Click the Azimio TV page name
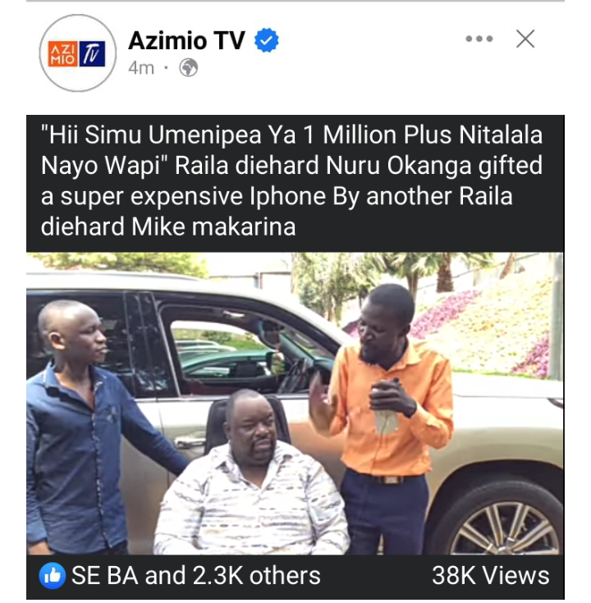The image size is (591, 603). click(x=186, y=40)
